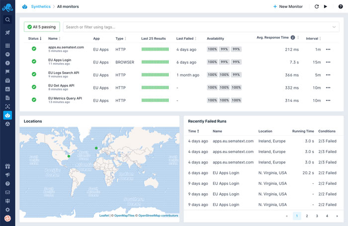The height and width of the screenshot is (226, 348).
Task: Click the Avg. Response Time info icon
Action: 293,38
